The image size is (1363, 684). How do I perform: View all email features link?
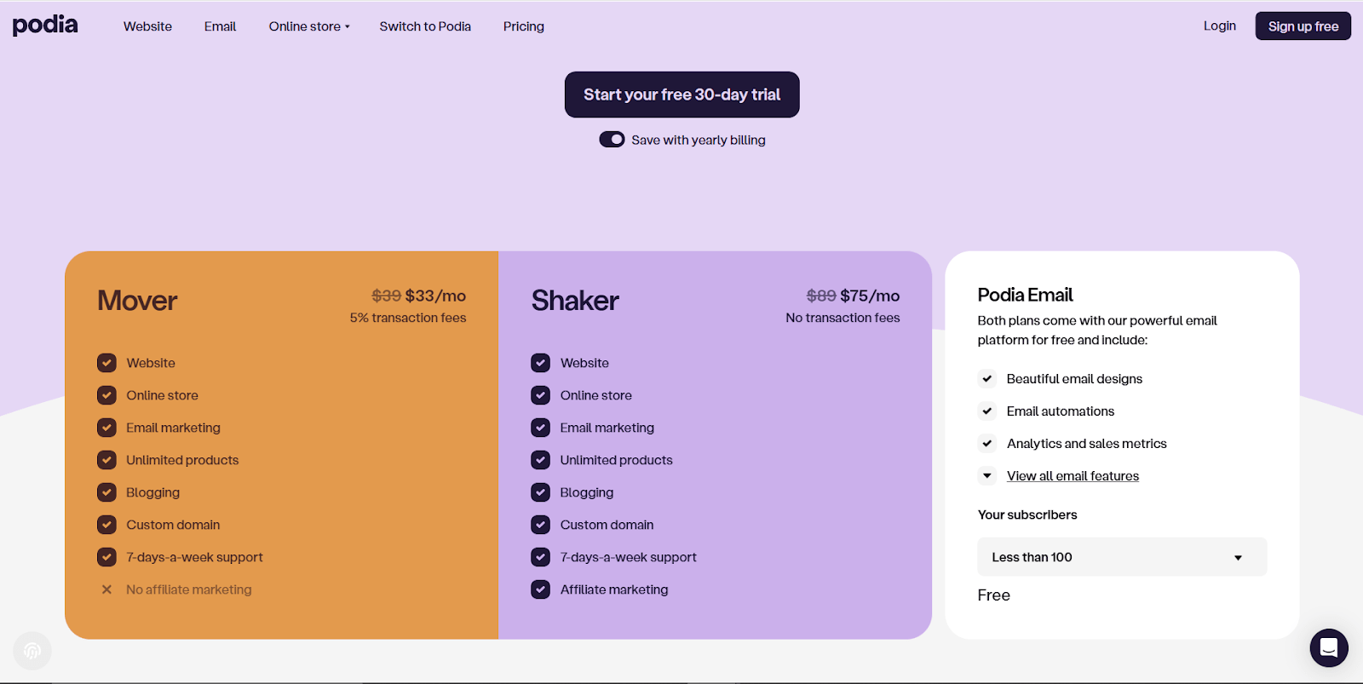[1073, 476]
